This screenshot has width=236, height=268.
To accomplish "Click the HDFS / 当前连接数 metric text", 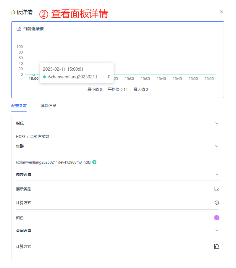I will [x=33, y=137].
